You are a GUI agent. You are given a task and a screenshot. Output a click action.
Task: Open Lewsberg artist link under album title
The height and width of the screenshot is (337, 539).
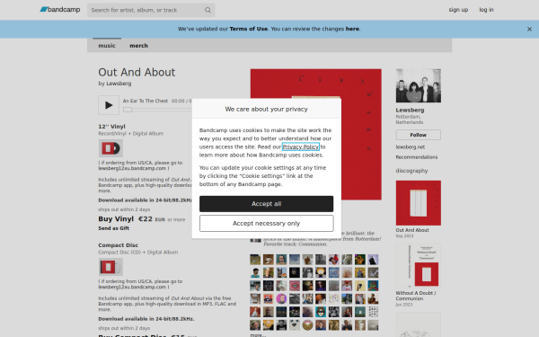tap(119, 84)
